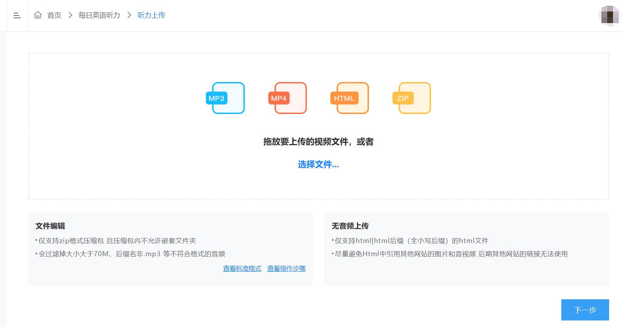623x327 pixels.
Task: Click the 选择文件... link to browse files
Action: [318, 164]
